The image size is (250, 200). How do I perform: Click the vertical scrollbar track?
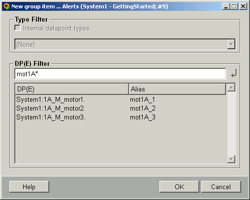pos(231,123)
